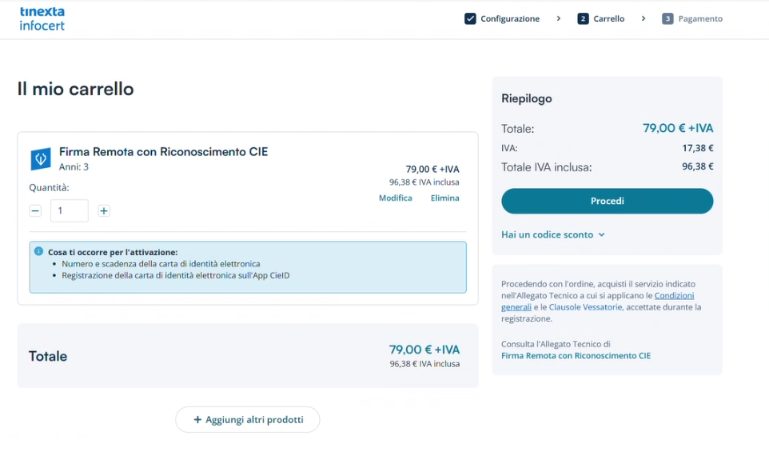Click the blue info icon in activation box
The width and height of the screenshot is (769, 452).
38,251
